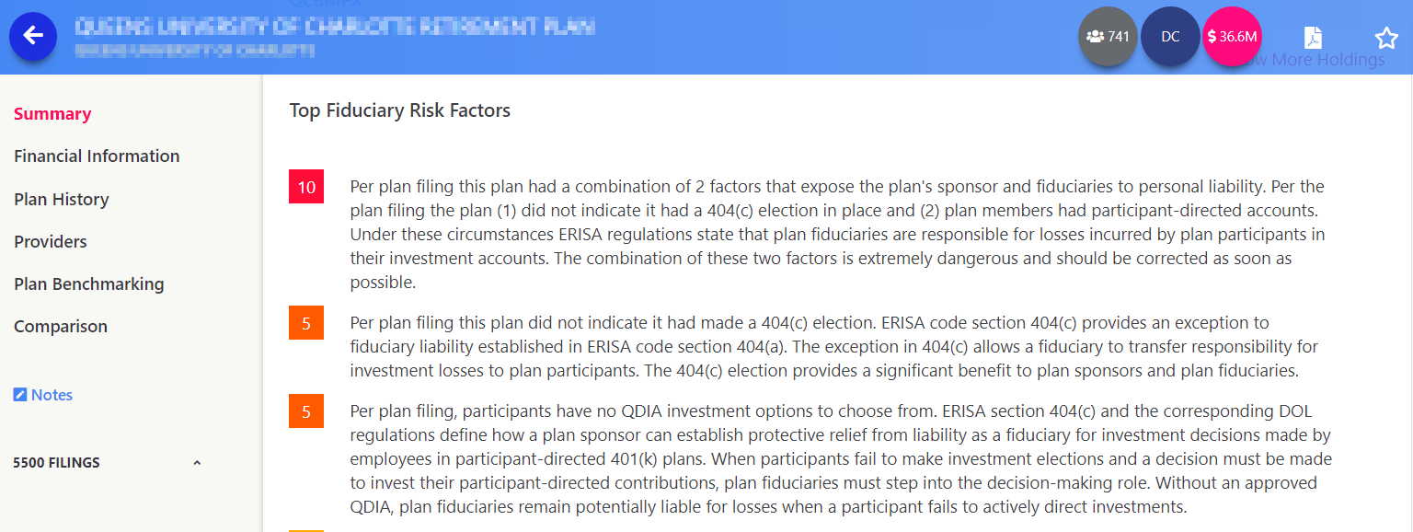Go to Plan History

tap(62, 200)
